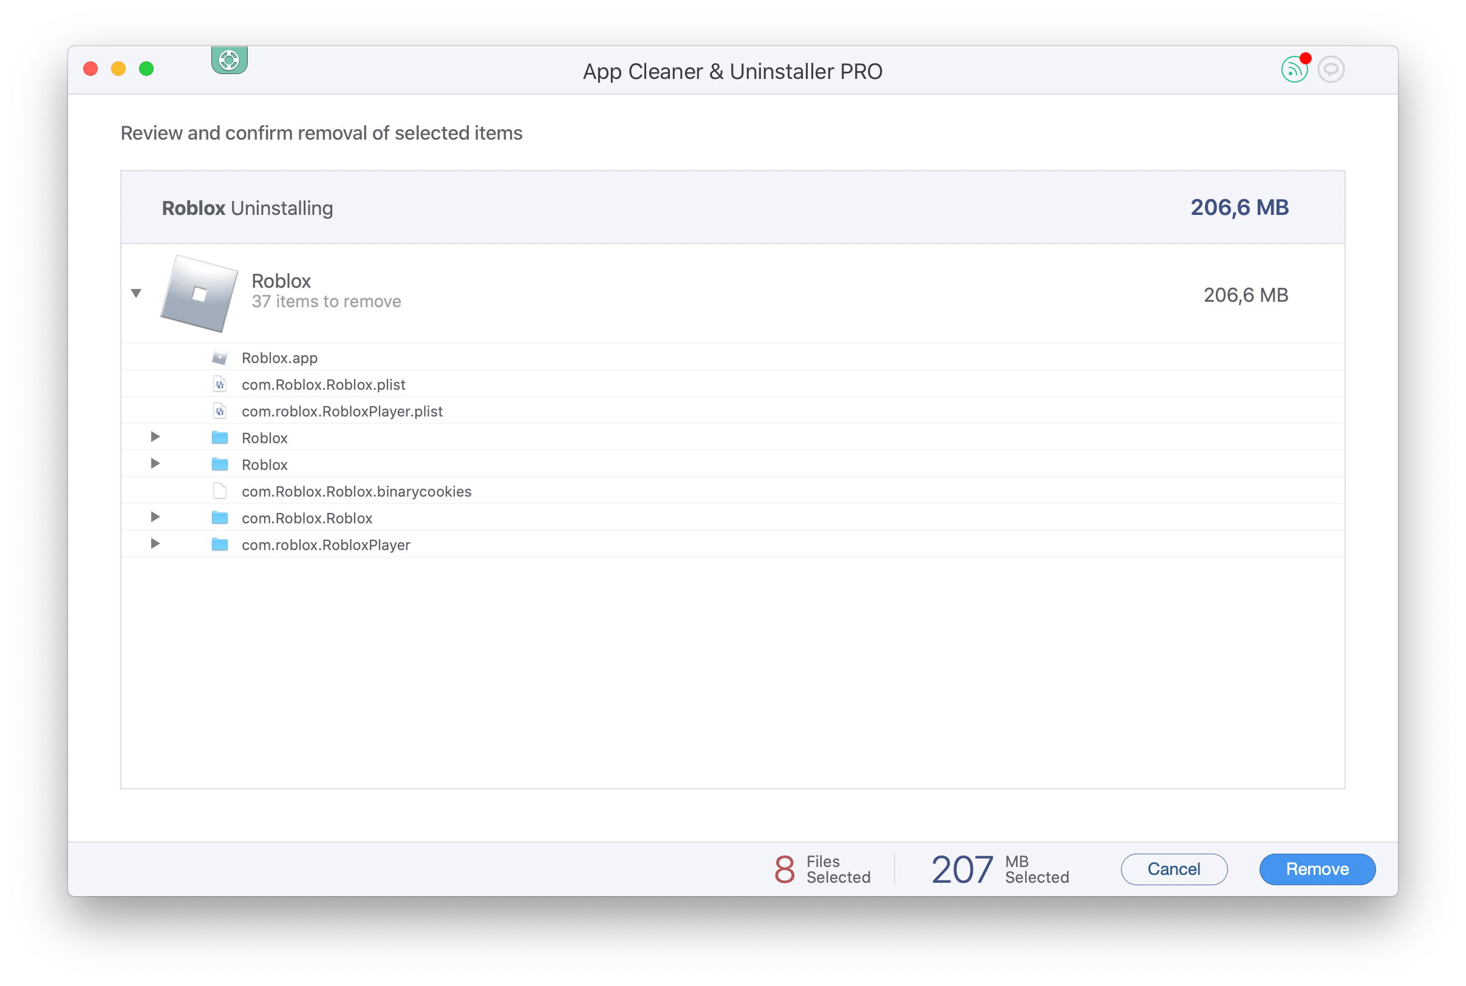
Task: Toggle com.roblox.RobloxPlayer.plist selection
Action: click(341, 410)
